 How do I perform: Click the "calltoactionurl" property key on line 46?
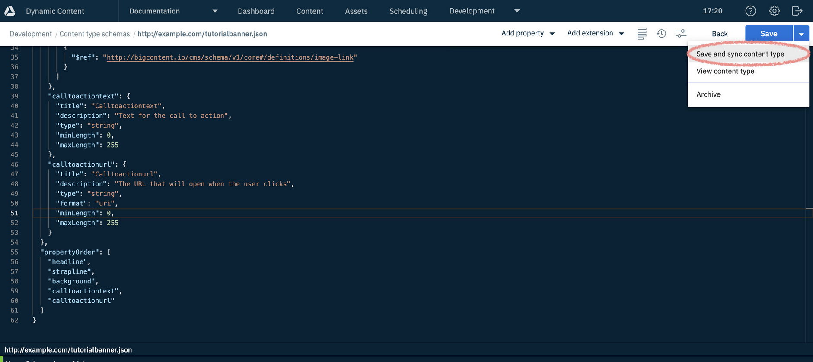pyautogui.click(x=81, y=164)
